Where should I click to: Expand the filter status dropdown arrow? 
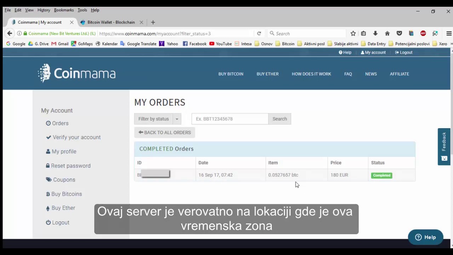coord(177,119)
